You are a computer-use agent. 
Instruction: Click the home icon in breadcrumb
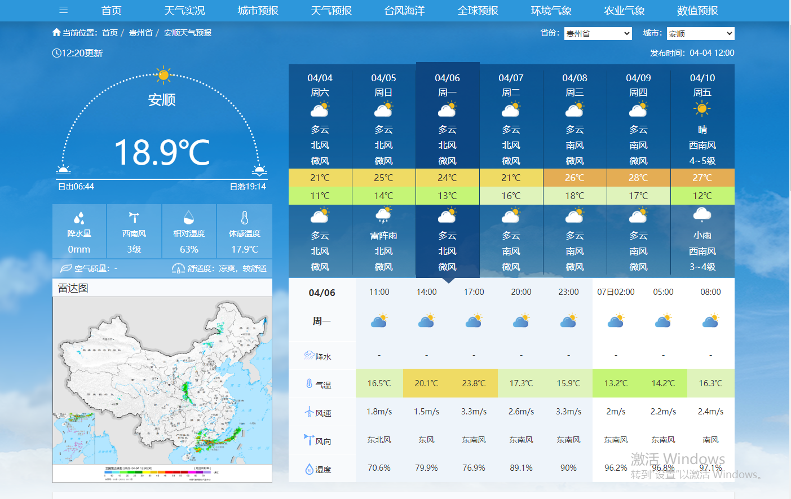(56, 33)
